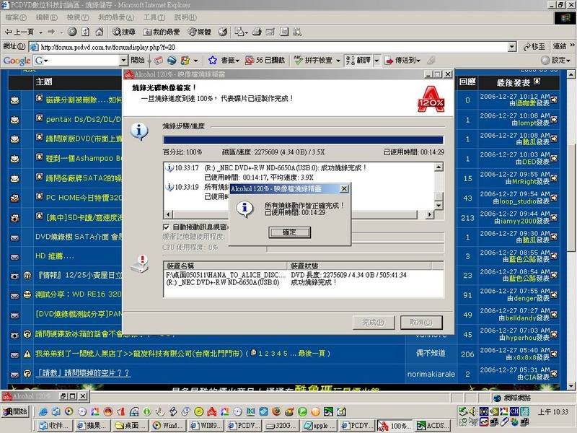
Task: Expand the 拼字檢查 dropdown arrow
Action: (338, 61)
